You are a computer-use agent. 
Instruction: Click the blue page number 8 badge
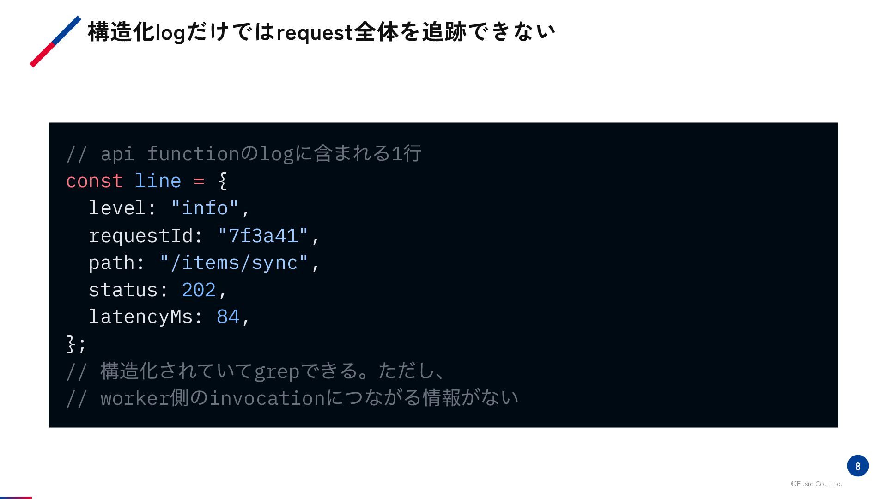click(x=857, y=466)
